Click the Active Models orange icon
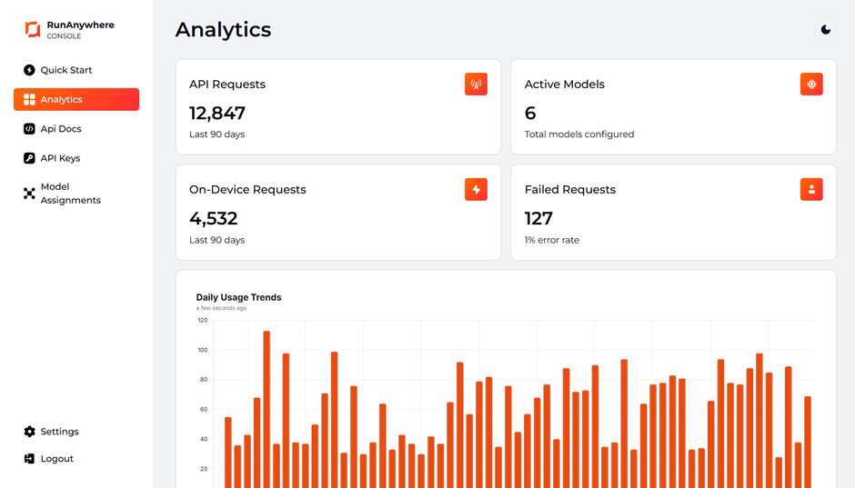The image size is (855, 488). point(811,85)
